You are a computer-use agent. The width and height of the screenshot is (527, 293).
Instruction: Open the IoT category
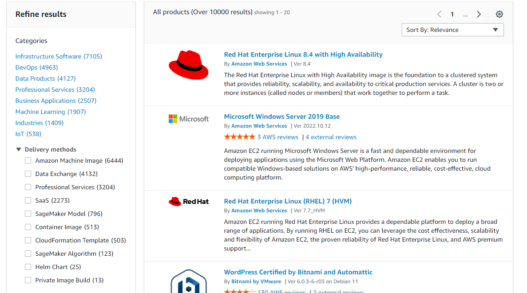pyautogui.click(x=28, y=134)
